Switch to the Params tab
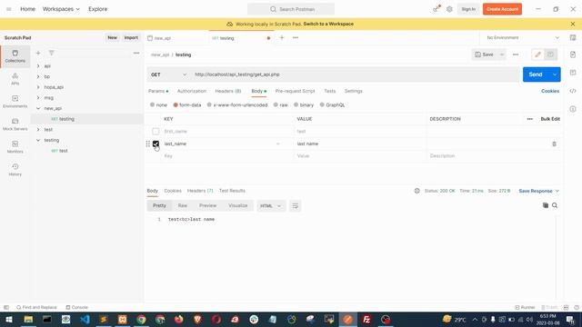This screenshot has width=582, height=327. 158,91
